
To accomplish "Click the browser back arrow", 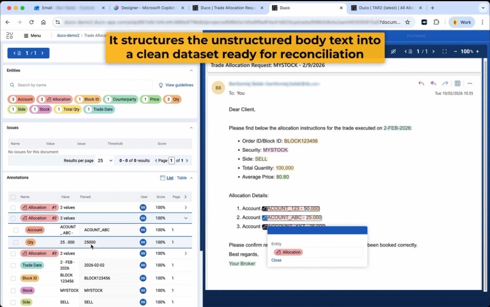I will pyautogui.click(x=7, y=22).
